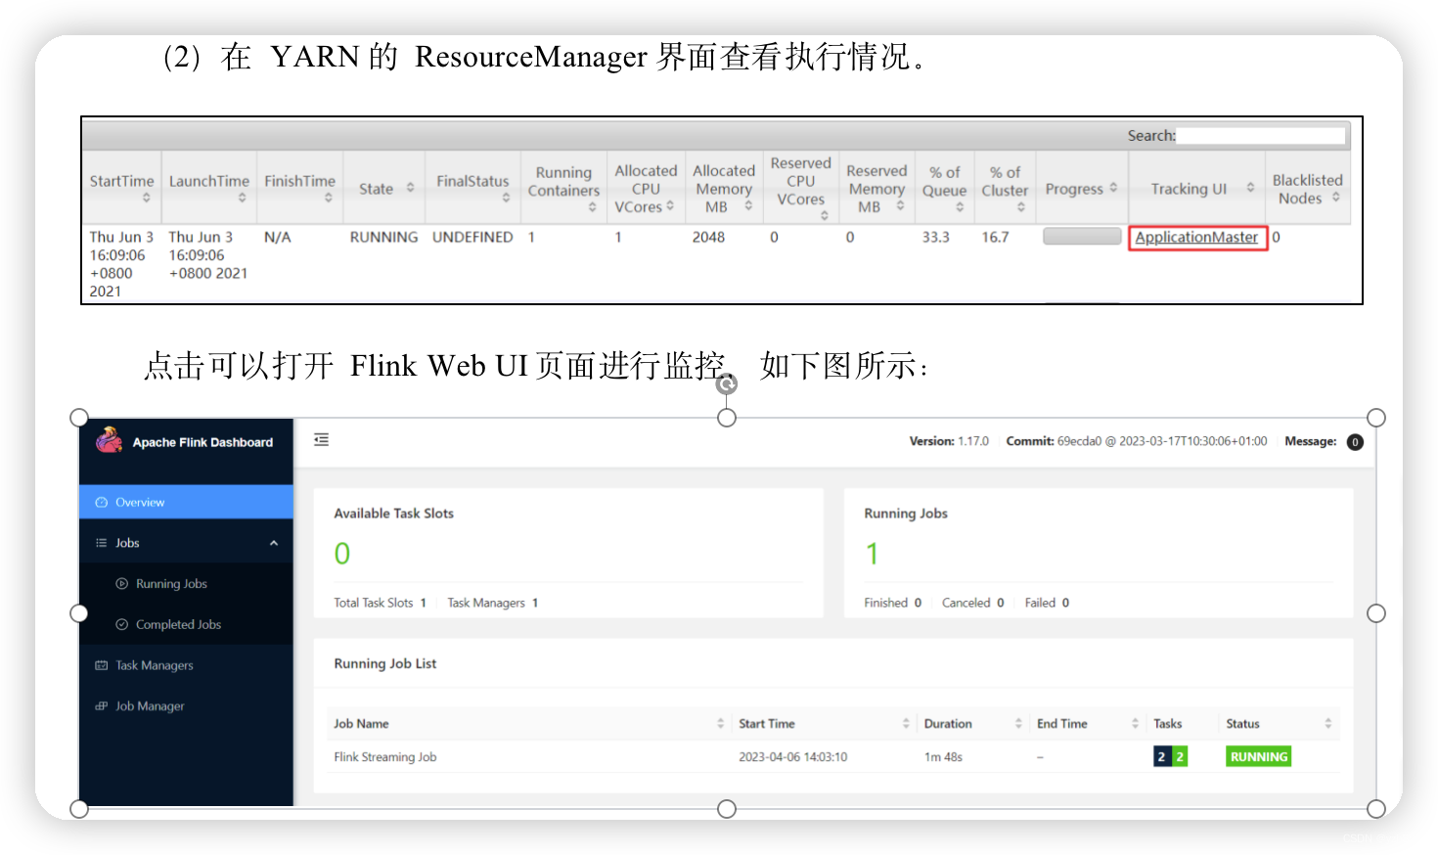Click the Apache Flink squirrel logo

[x=109, y=440]
